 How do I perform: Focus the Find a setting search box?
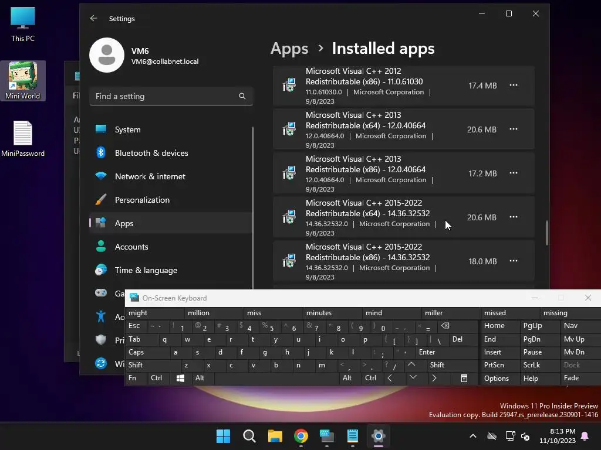[171, 96]
